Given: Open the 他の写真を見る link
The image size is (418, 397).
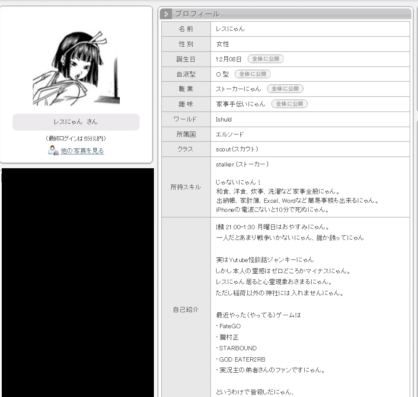Looking at the screenshot, I should click(x=82, y=151).
